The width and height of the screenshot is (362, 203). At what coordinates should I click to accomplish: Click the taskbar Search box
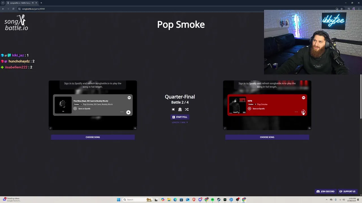[x=138, y=200]
